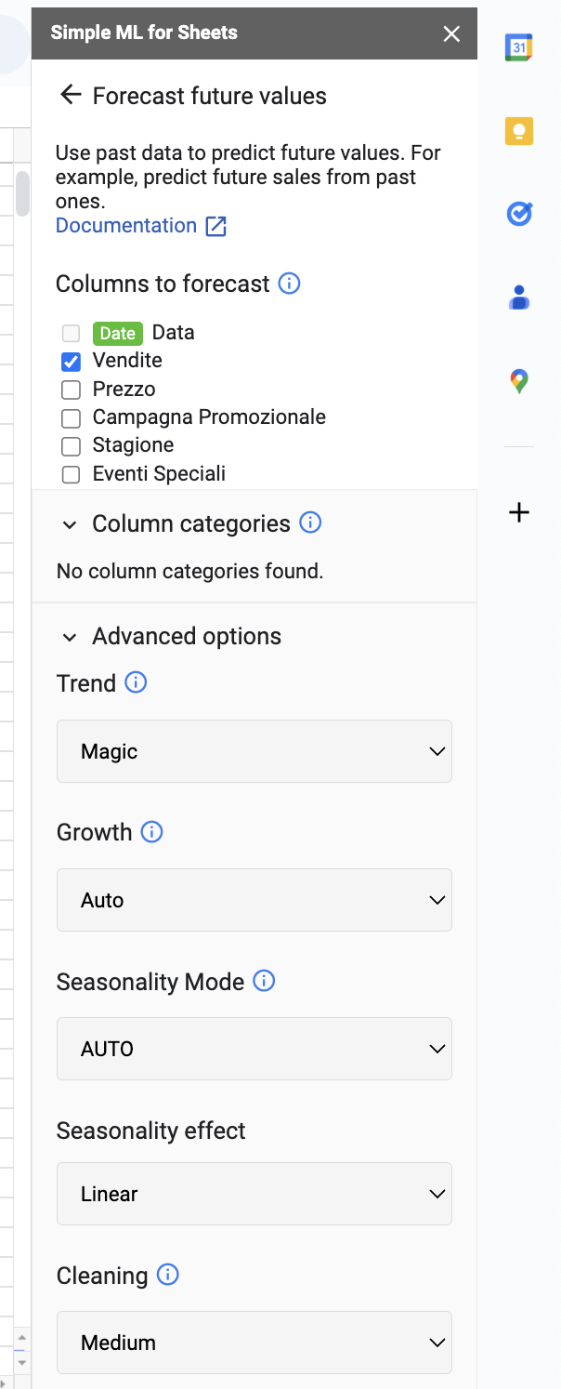The width and height of the screenshot is (561, 1389).
Task: Tick the Eventi Speciali checkbox
Action: (71, 475)
